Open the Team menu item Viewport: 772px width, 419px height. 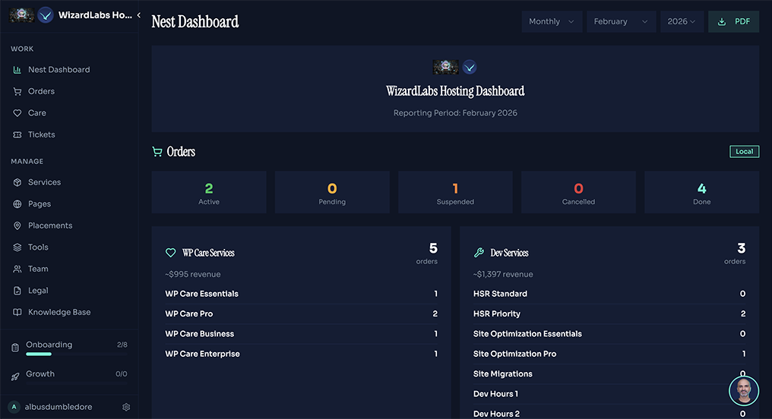click(38, 269)
